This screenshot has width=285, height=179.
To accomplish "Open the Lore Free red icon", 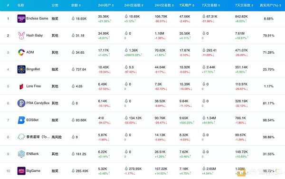I will point(21,86).
